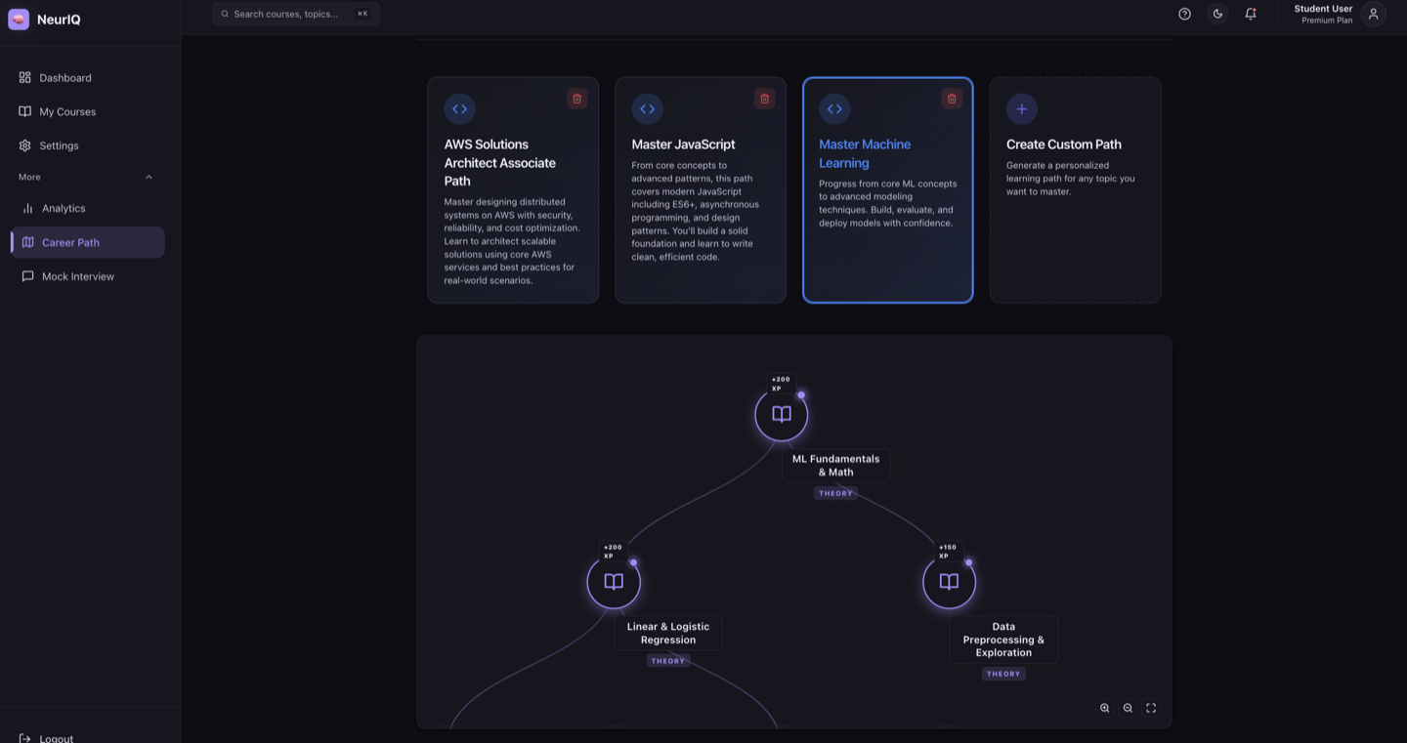This screenshot has height=743, width=1407.
Task: Click the NeurIQ brain logo icon
Action: [19, 20]
